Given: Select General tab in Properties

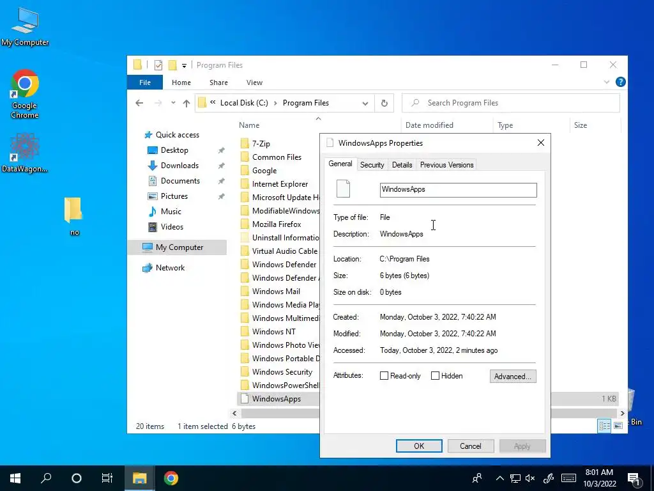Looking at the screenshot, I should [340, 164].
